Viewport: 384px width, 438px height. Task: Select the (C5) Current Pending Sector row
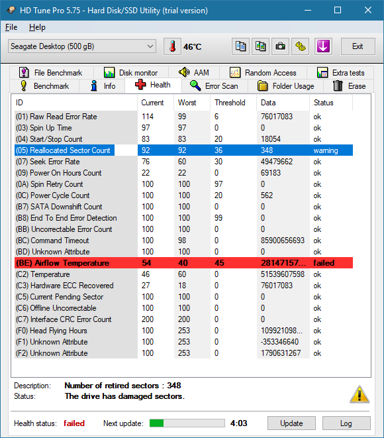point(183,297)
